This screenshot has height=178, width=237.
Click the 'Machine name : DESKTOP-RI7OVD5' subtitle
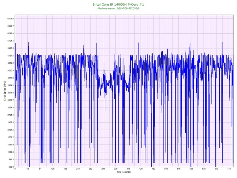coord(118,8)
